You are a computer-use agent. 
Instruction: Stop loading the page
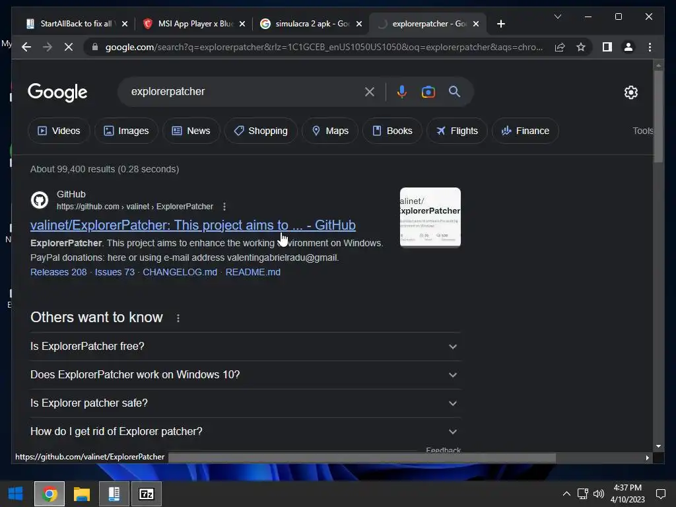coord(69,47)
